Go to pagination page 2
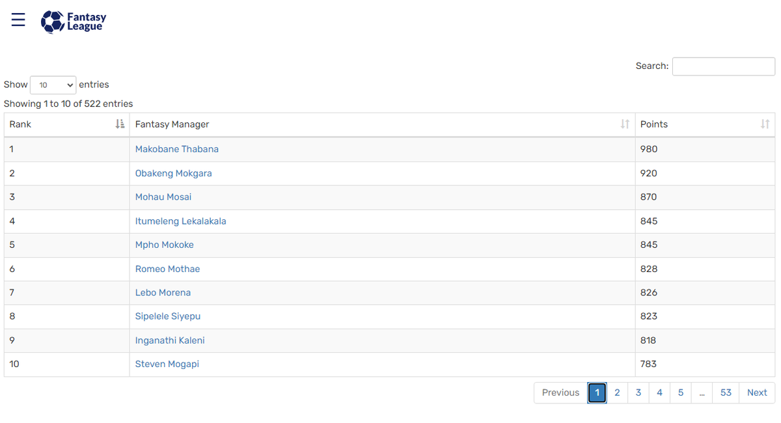The height and width of the screenshot is (423, 781). tap(617, 392)
